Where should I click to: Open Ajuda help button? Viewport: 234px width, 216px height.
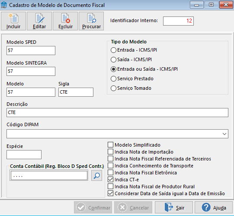[x=214, y=207]
